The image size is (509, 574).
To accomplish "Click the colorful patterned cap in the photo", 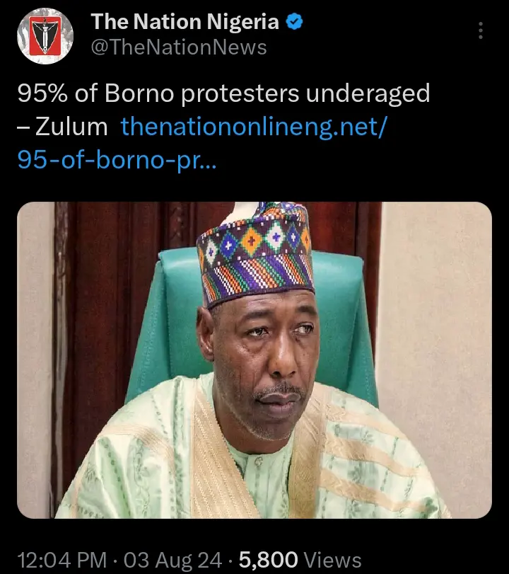I will 255,251.
